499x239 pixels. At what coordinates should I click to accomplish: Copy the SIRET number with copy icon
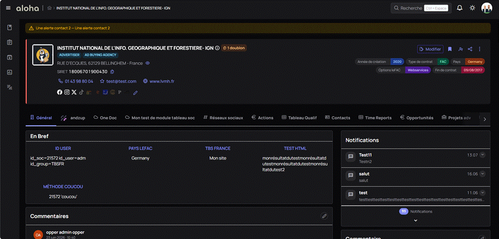pyautogui.click(x=112, y=72)
